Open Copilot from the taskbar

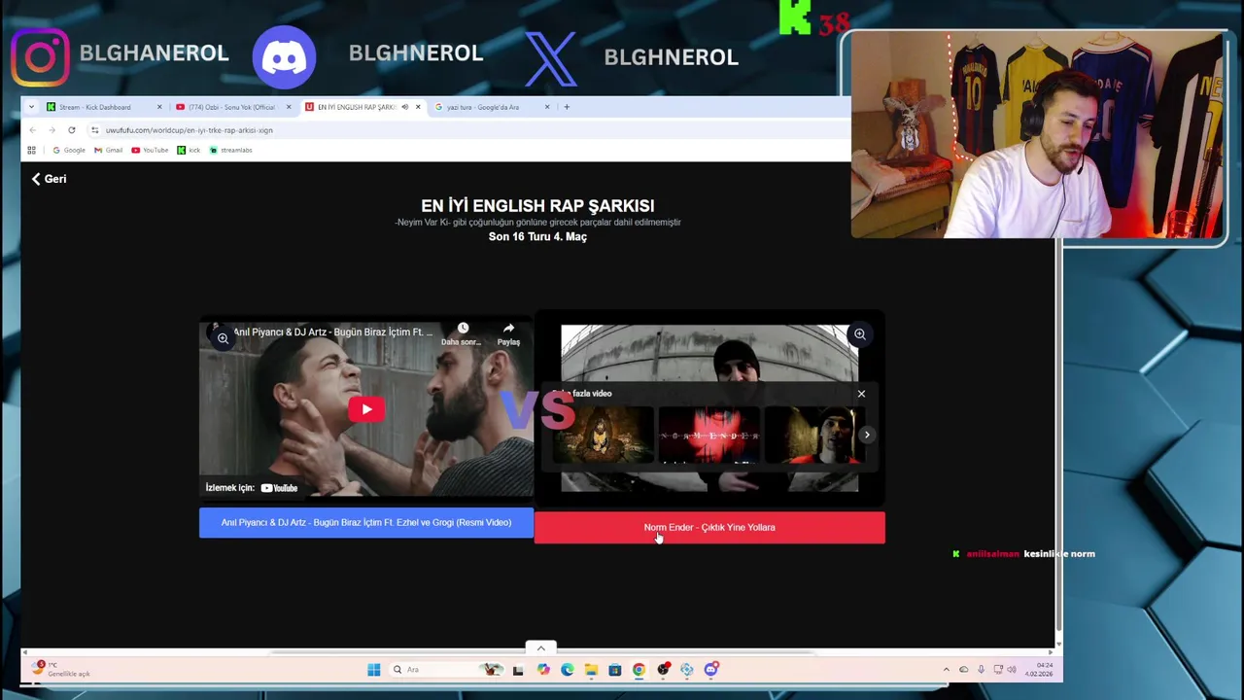click(x=543, y=669)
